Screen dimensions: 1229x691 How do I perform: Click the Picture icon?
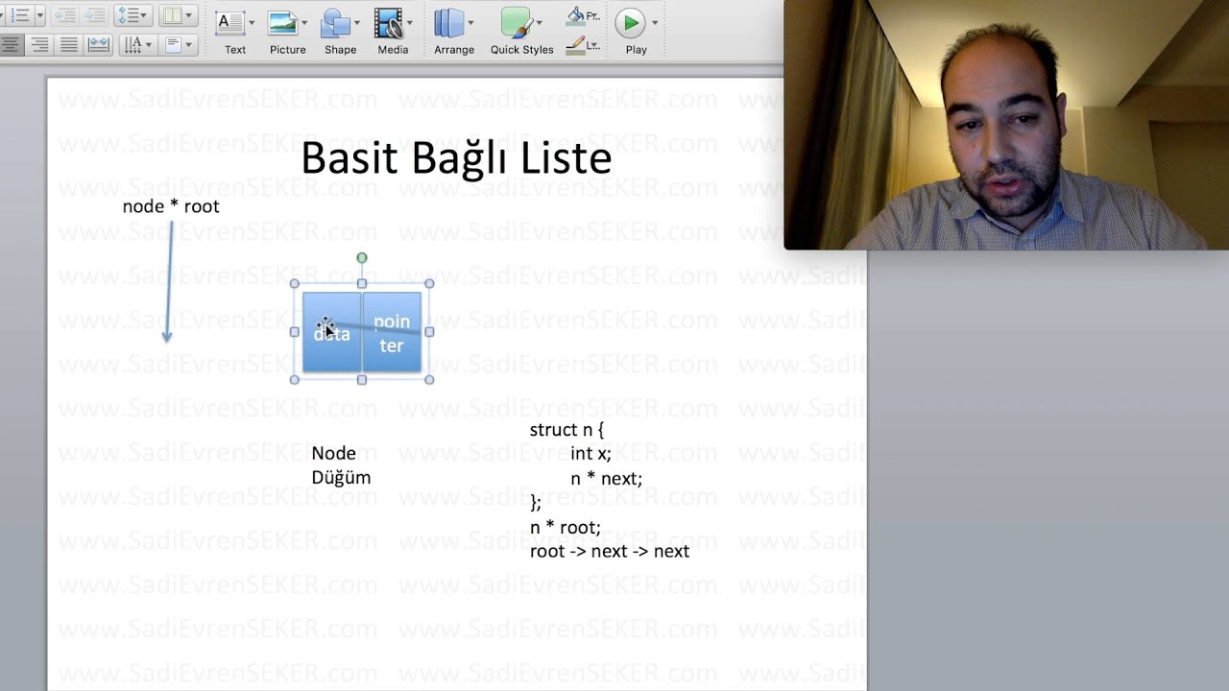pos(282,22)
